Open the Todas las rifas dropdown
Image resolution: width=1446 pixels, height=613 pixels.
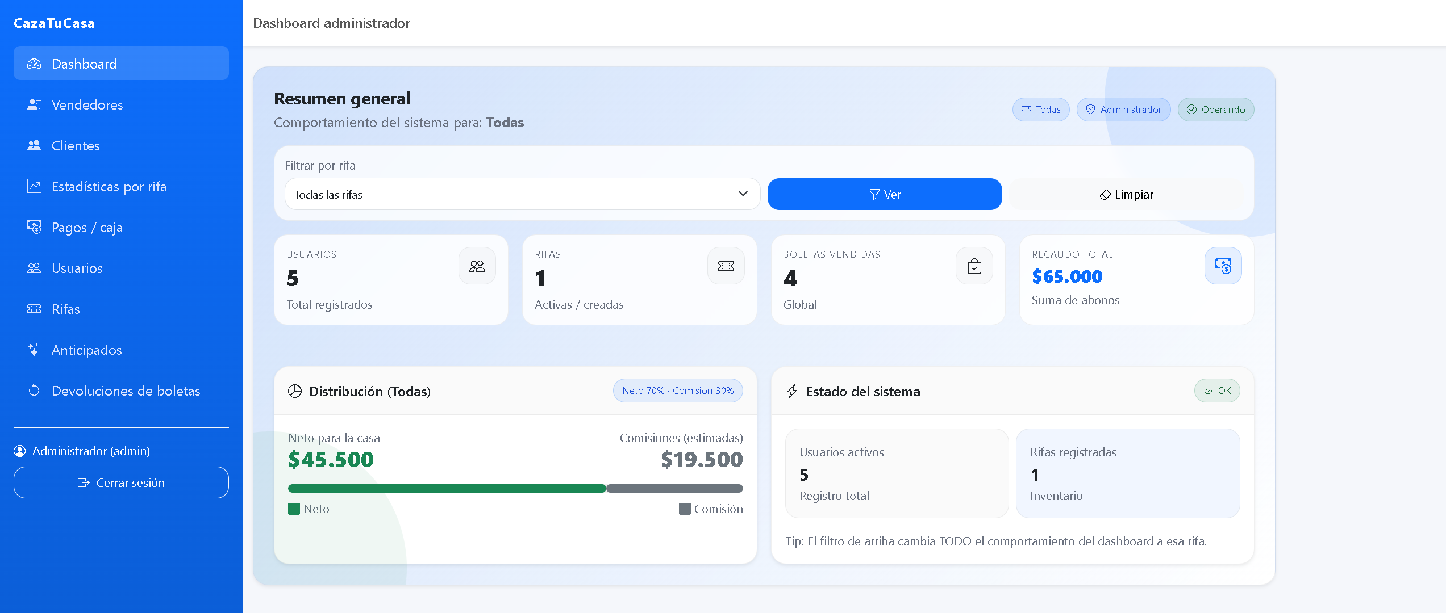click(x=522, y=194)
